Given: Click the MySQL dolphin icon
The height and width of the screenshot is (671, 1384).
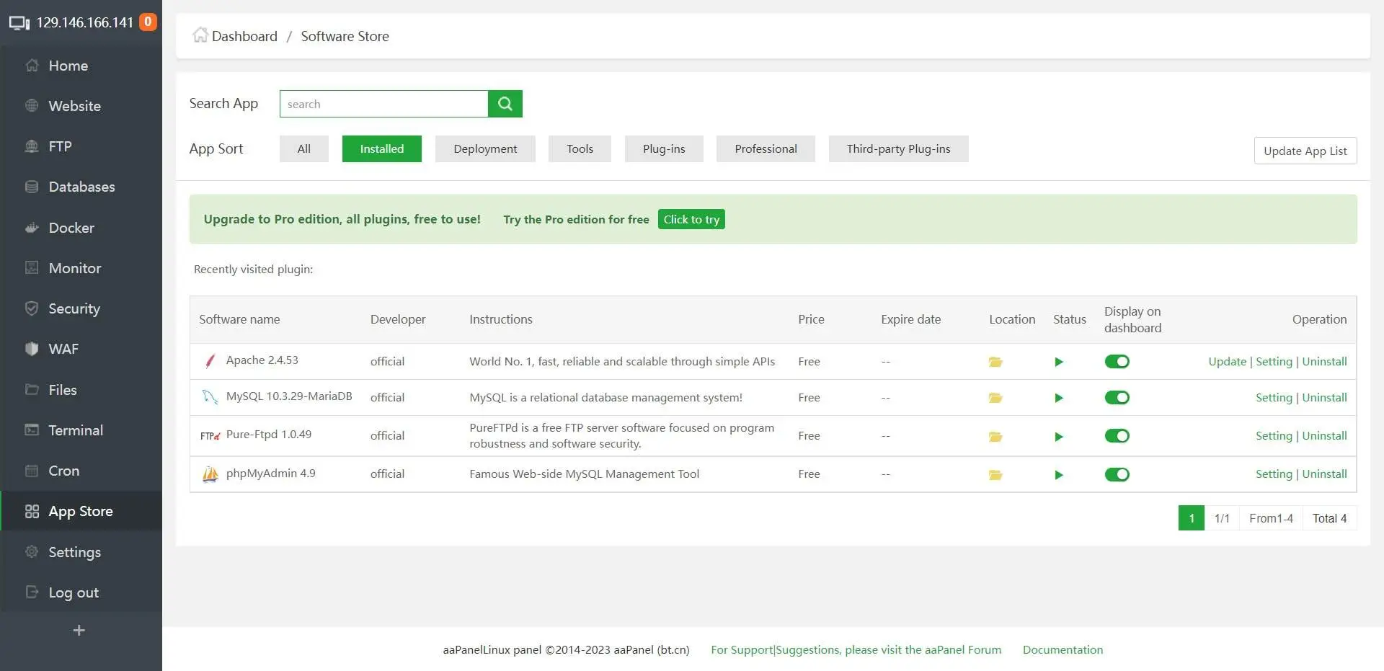Looking at the screenshot, I should [210, 397].
